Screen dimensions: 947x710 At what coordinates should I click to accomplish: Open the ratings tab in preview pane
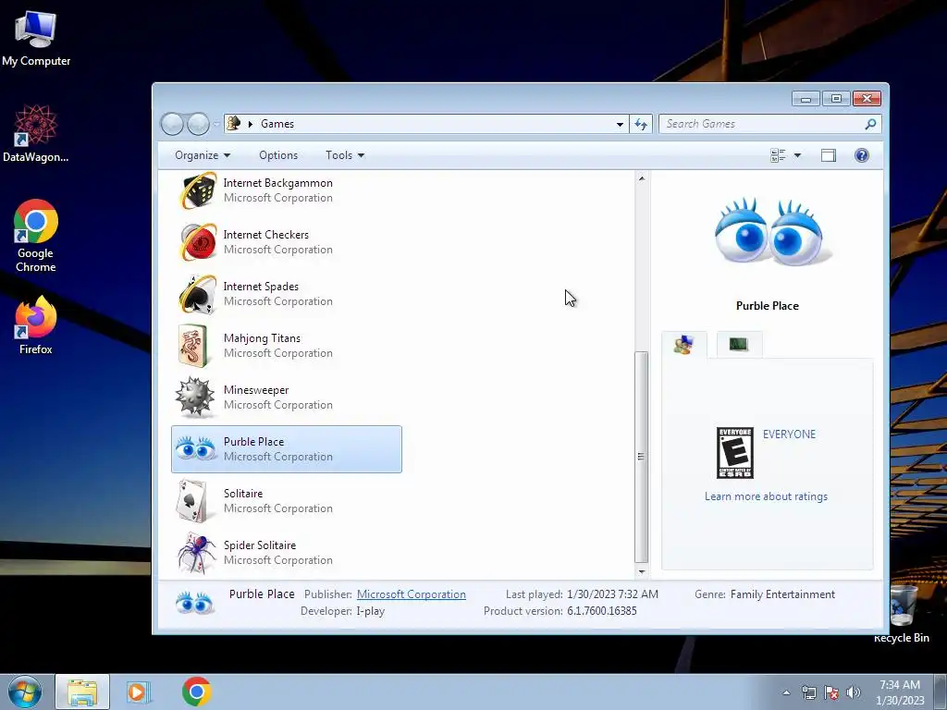point(683,345)
